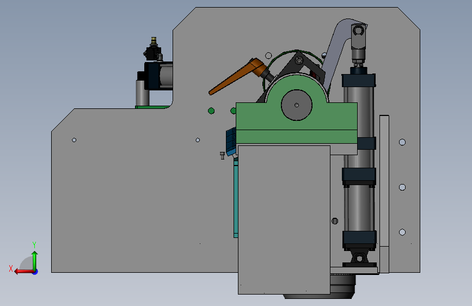
Task: Select the brass fitting atop upper-left valve
Action: [x=154, y=41]
